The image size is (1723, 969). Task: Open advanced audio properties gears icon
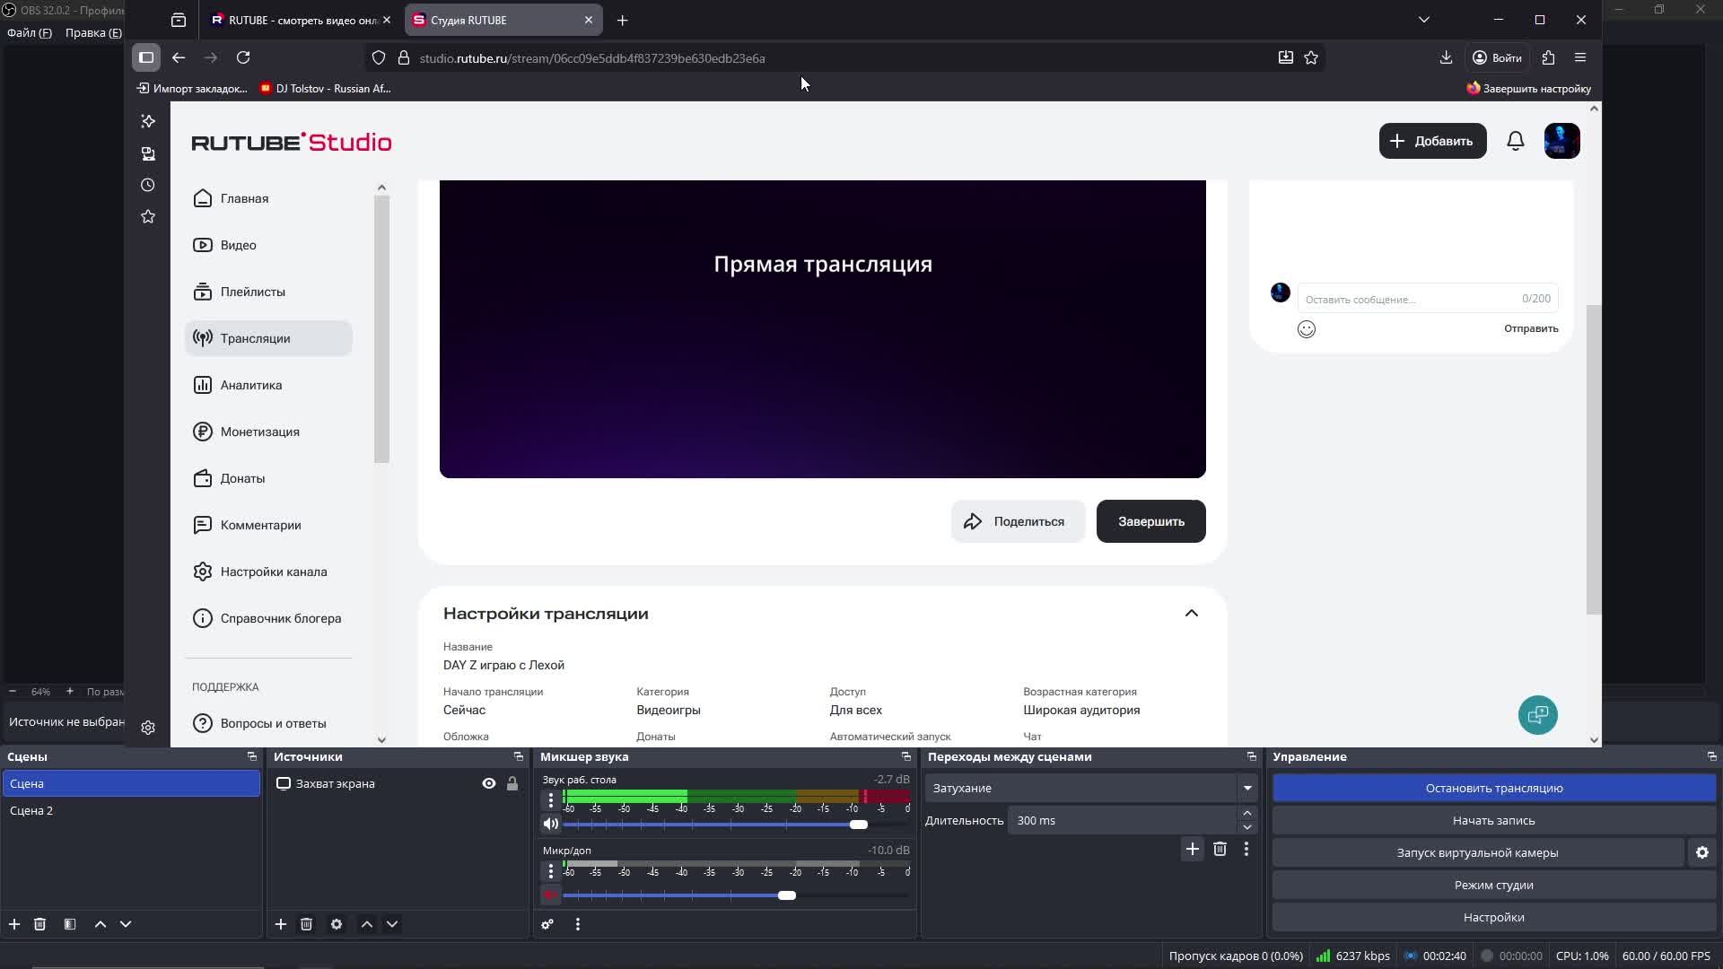click(547, 924)
